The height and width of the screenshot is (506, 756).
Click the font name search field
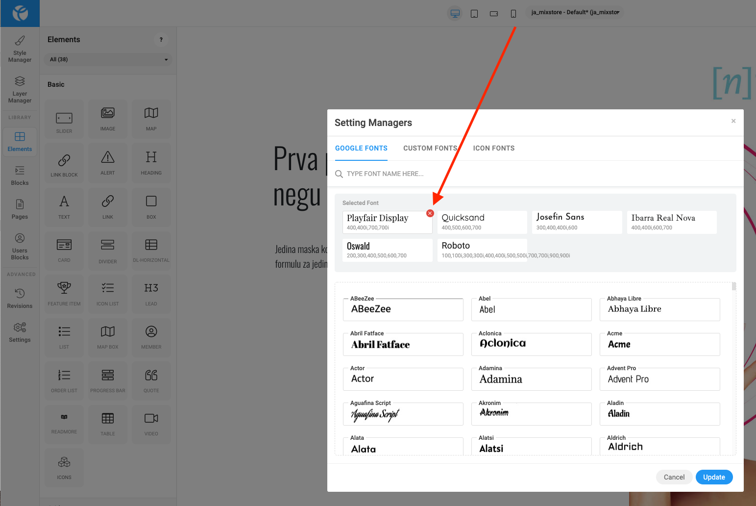pos(441,174)
